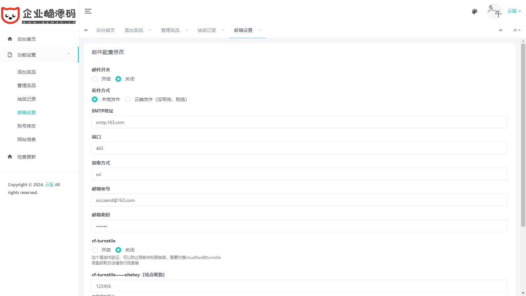Click the SMTP地址 input field
This screenshot has width=526, height=296.
(x=299, y=122)
